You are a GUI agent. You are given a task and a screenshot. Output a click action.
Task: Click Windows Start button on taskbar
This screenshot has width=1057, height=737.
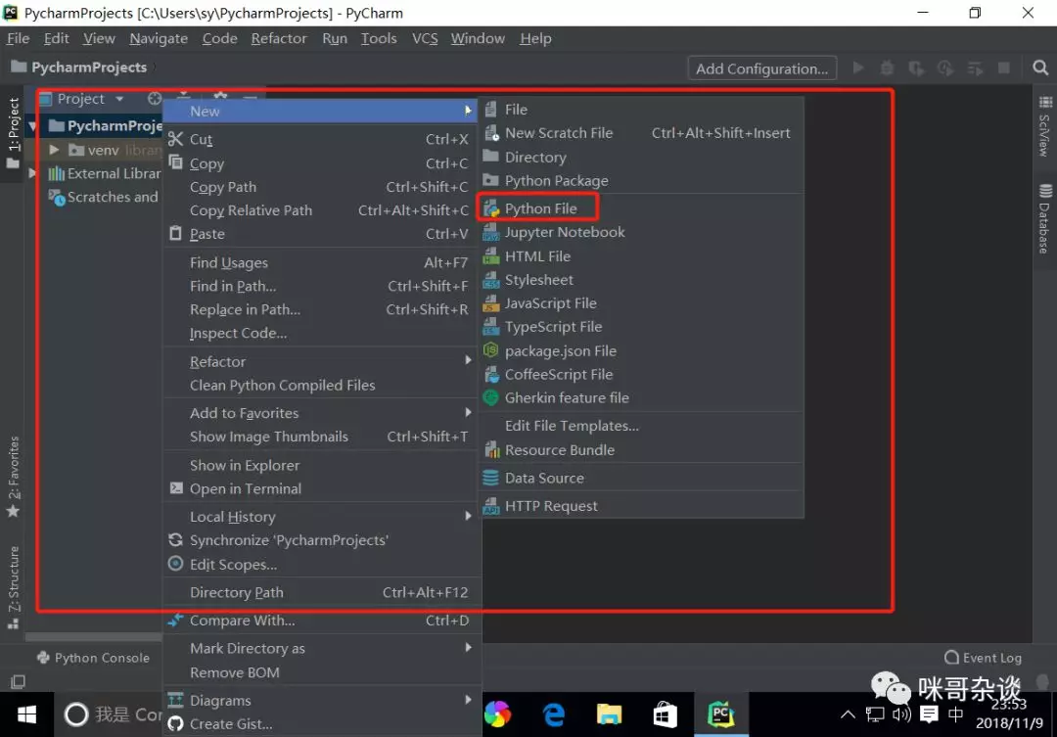click(x=27, y=714)
